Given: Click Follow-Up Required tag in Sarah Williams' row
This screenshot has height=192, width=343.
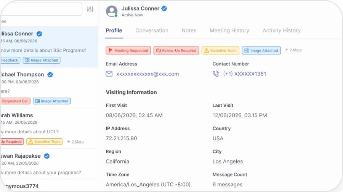Looking at the screenshot, I should click(x=11, y=142).
